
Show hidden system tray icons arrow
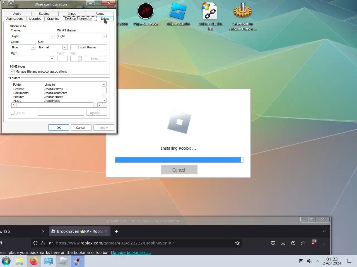(317, 261)
